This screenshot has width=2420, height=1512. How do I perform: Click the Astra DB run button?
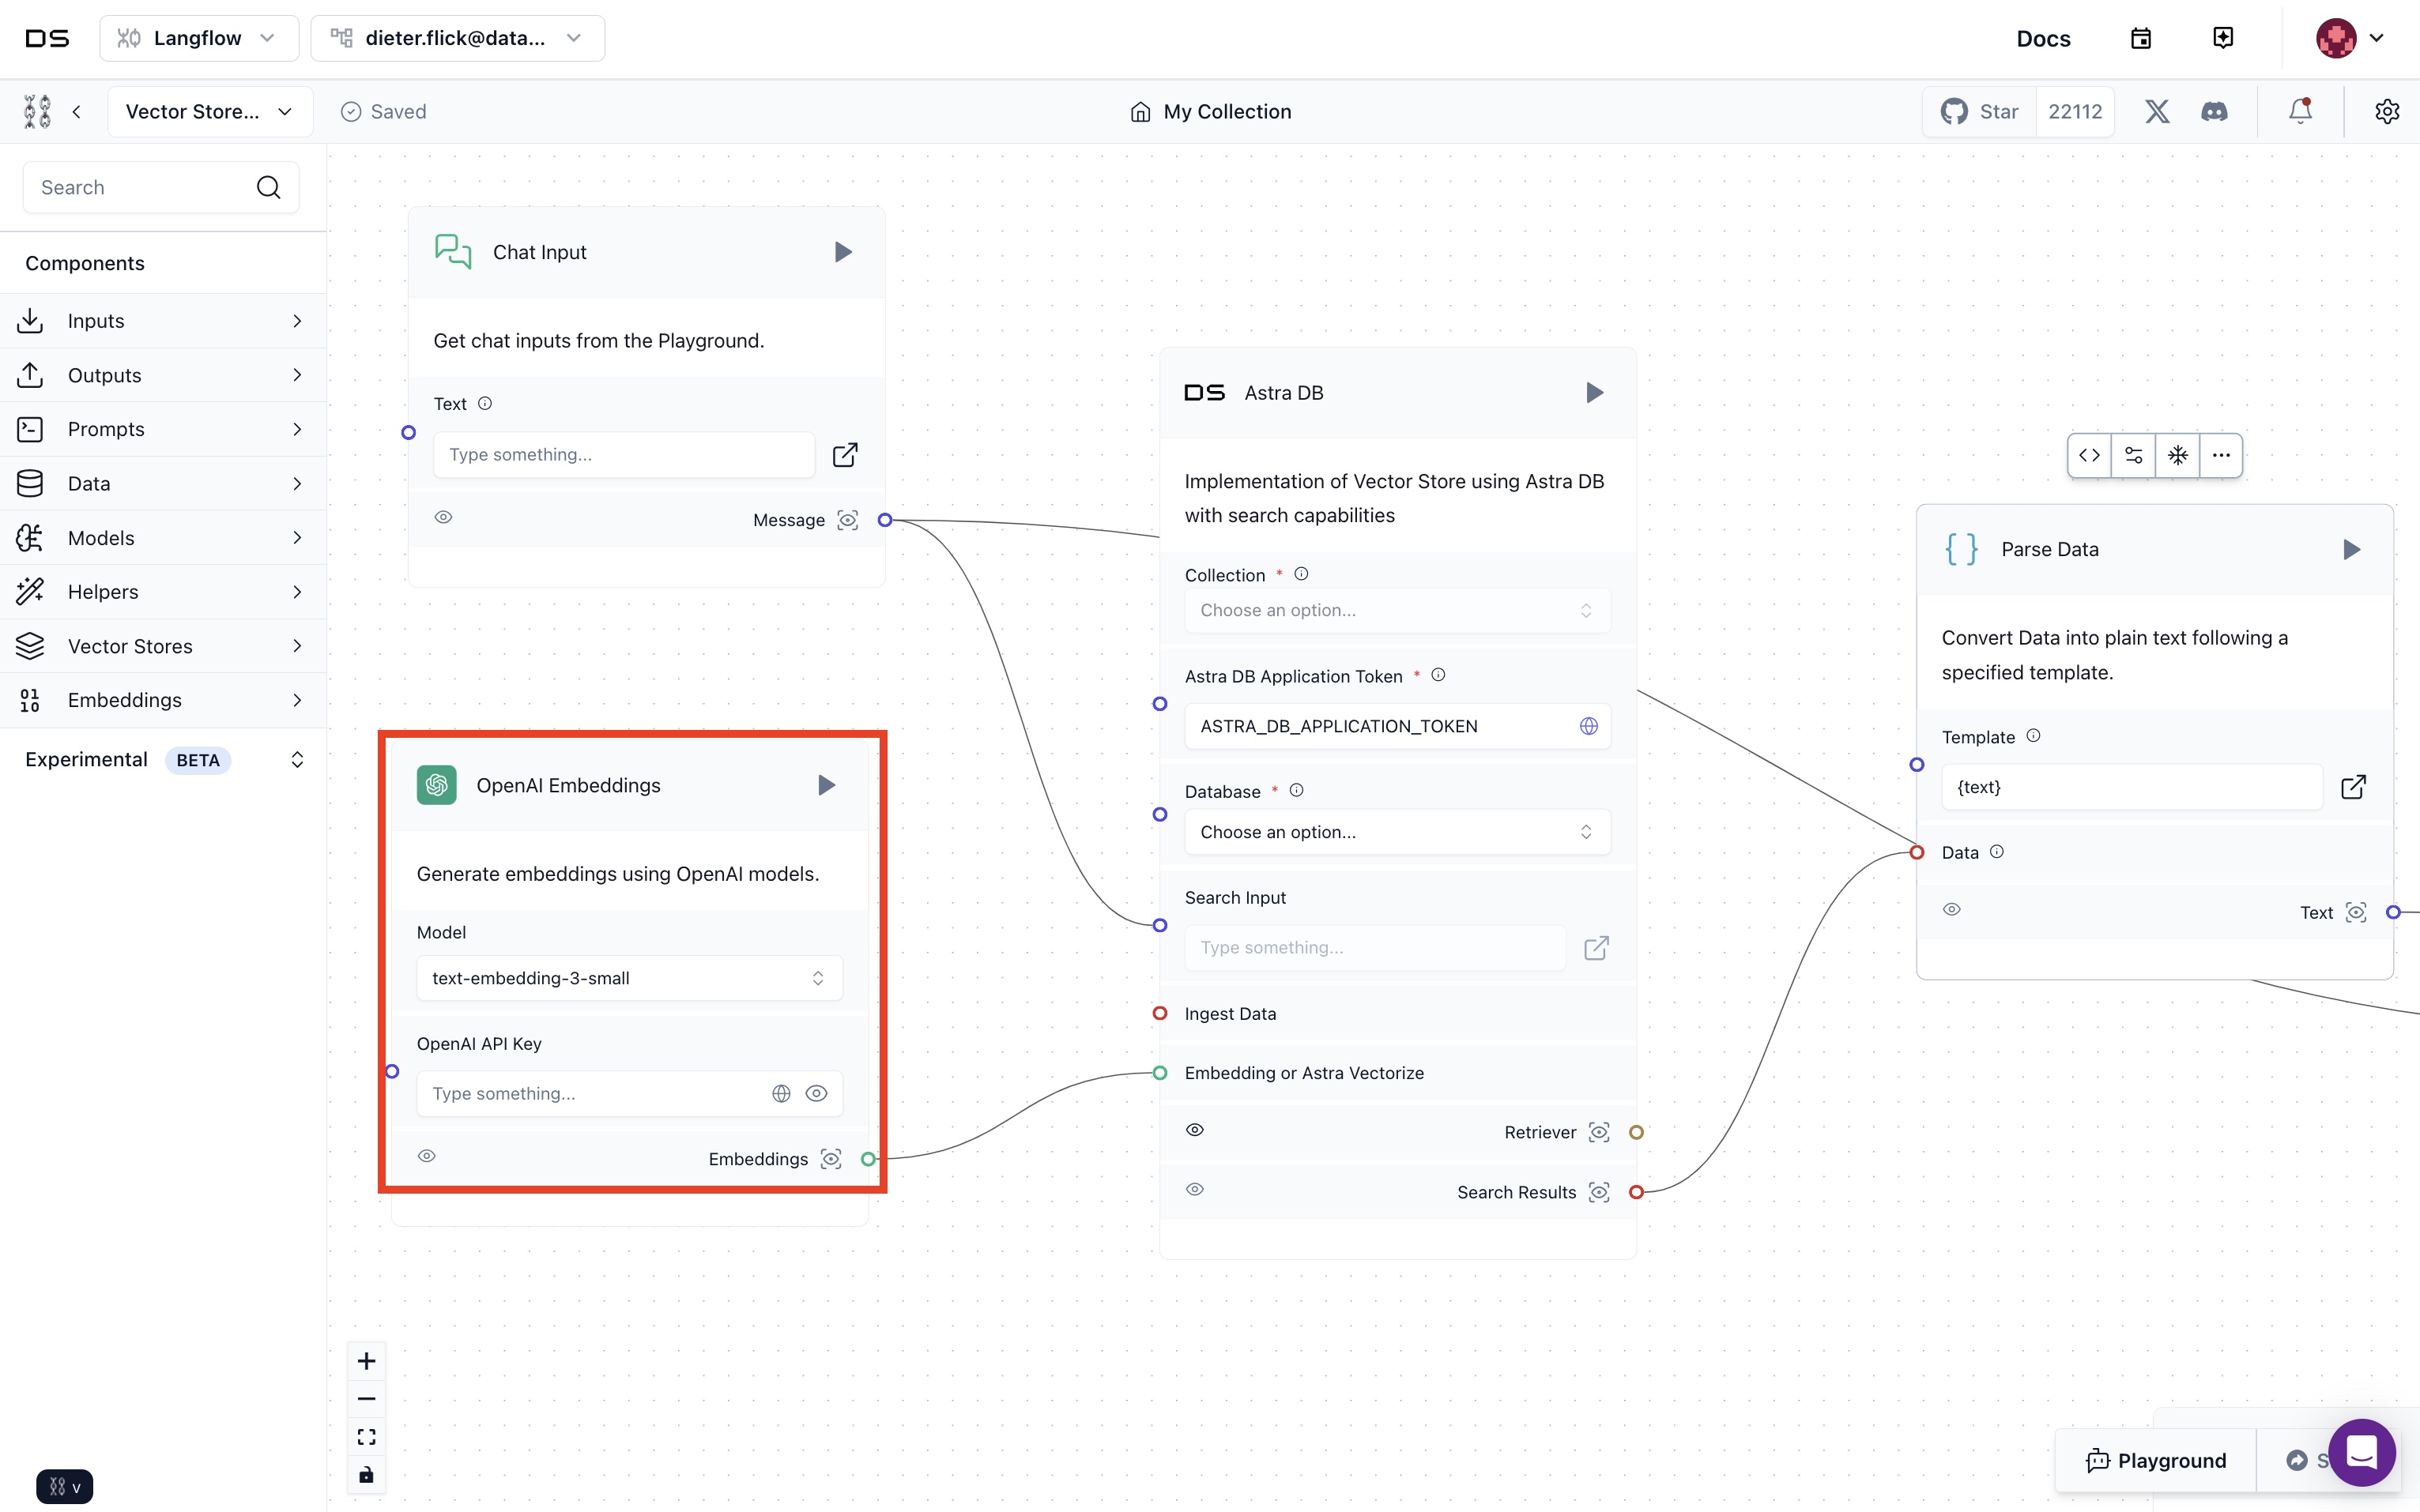click(x=1591, y=392)
